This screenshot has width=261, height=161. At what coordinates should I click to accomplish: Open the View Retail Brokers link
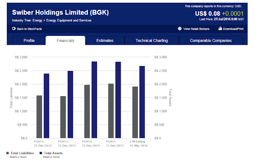(196, 29)
